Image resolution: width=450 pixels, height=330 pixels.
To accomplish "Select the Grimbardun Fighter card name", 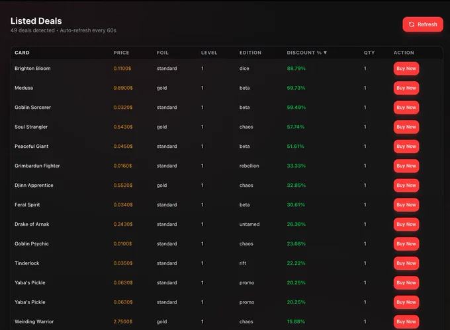I will pyautogui.click(x=37, y=166).
